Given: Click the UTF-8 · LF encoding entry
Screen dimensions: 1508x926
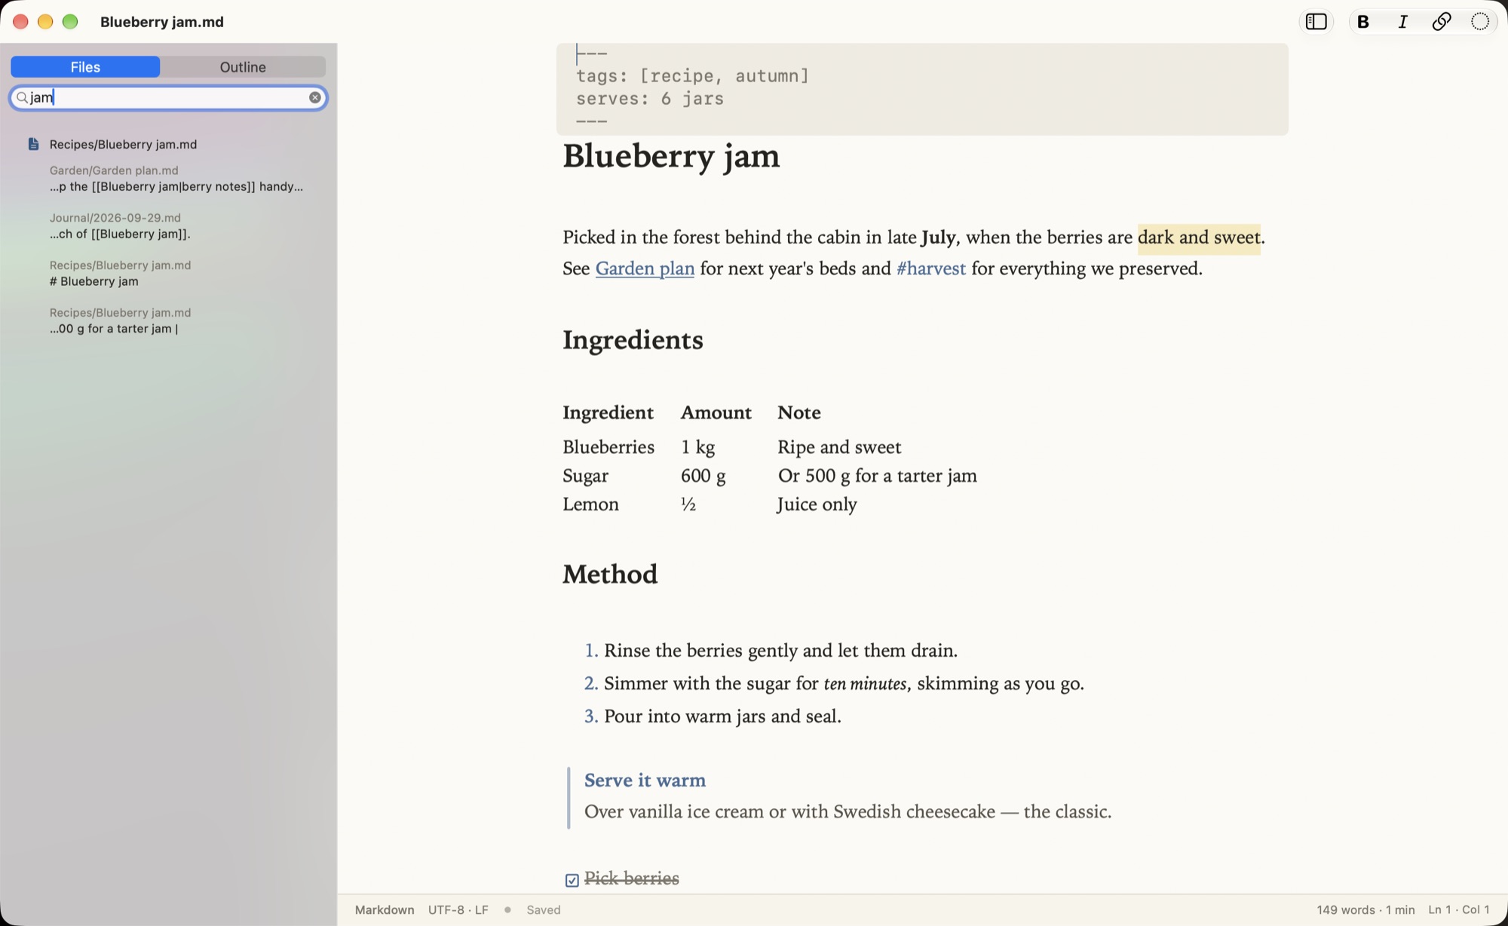Looking at the screenshot, I should point(458,910).
